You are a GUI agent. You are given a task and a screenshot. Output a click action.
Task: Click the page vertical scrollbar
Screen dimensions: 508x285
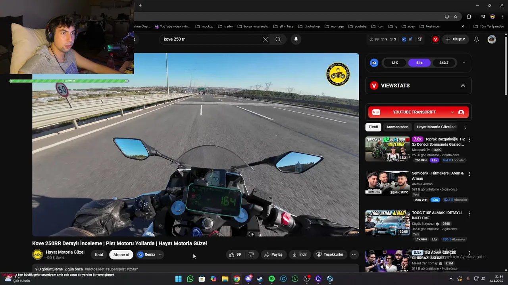click(x=506, y=65)
